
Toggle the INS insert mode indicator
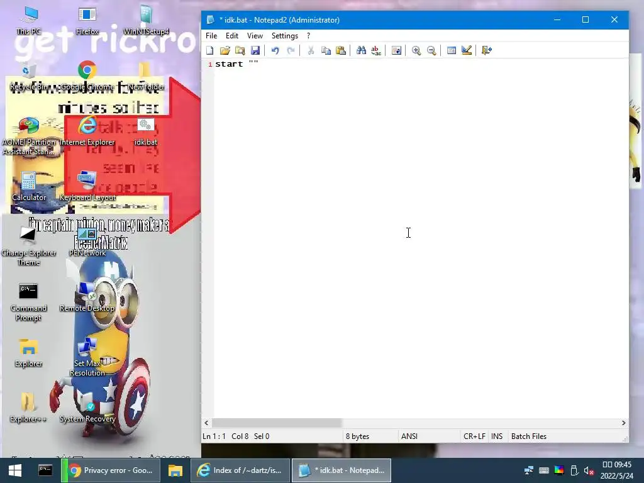pyautogui.click(x=497, y=436)
